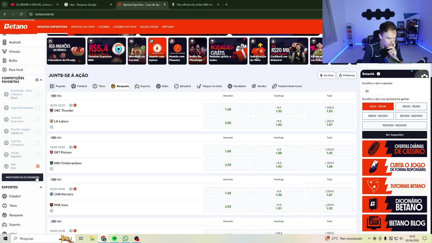
Task: Open Spotify from taskbar
Action: 114,239
